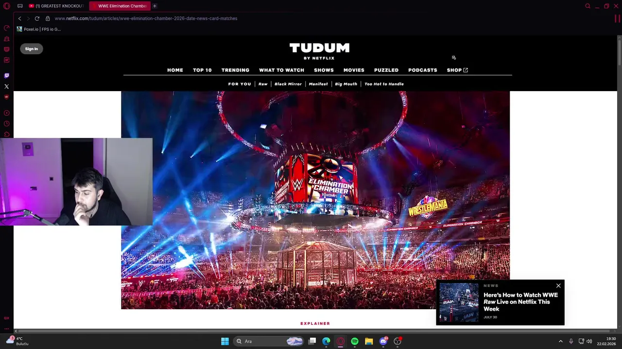Image resolution: width=622 pixels, height=349 pixels.
Task: Select the WWE Elimination Chamber tab
Action: 119,6
